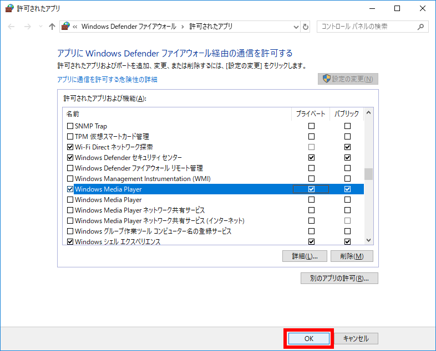Open recent locations dropdown arrow
Viewport: 436px width, 351px height.
40,27
